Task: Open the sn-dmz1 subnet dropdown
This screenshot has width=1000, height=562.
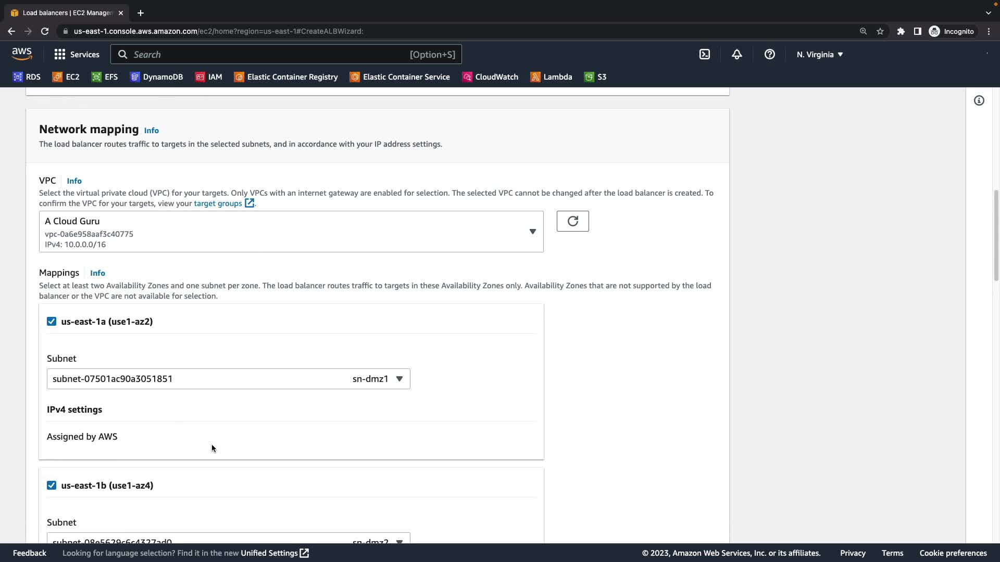Action: point(228,379)
